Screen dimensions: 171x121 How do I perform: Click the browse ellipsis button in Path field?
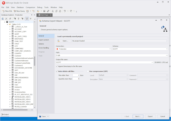167,56
